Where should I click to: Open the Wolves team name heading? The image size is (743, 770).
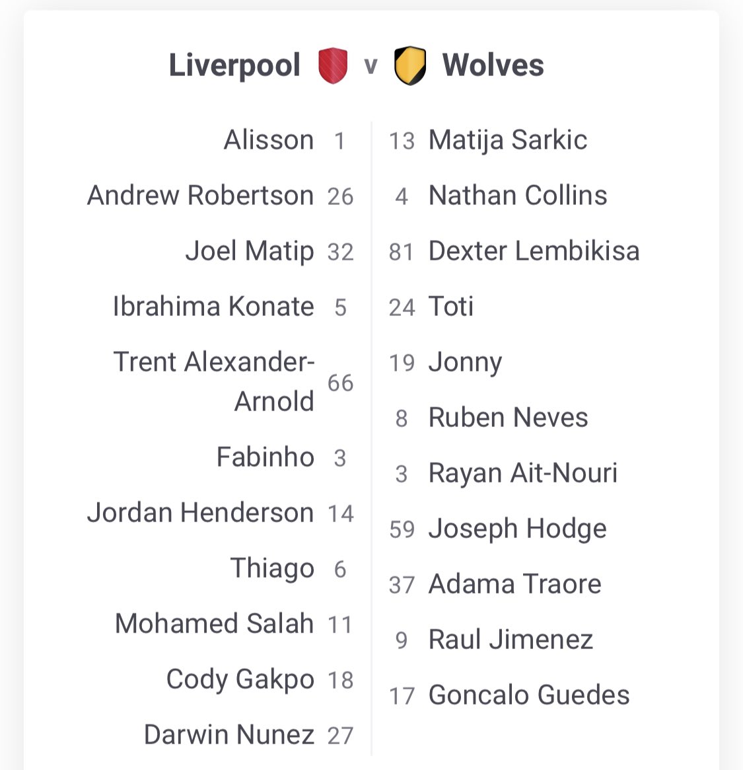point(493,65)
